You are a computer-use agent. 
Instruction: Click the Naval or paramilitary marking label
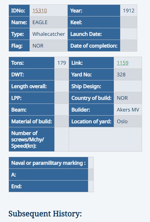coord(48,163)
